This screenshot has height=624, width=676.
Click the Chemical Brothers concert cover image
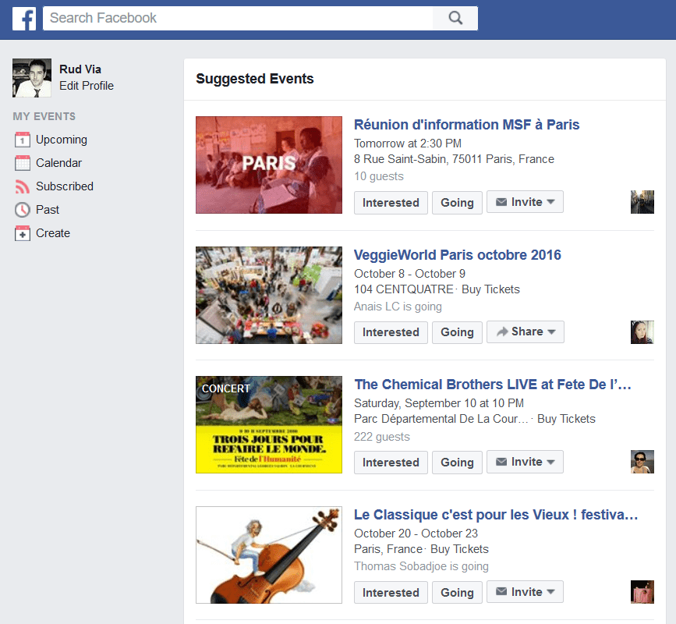click(x=269, y=425)
